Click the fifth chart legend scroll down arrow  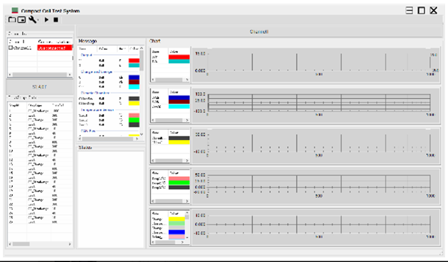(187, 237)
